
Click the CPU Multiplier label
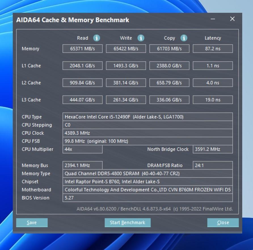(x=37, y=149)
